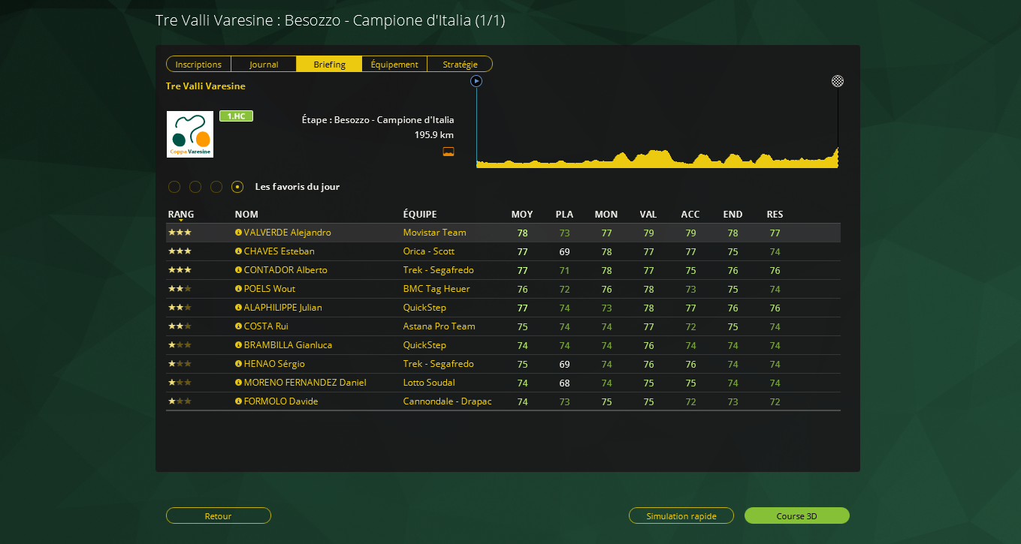Click rider name BRAMBILLA Gianluca
The height and width of the screenshot is (544, 1021).
click(x=288, y=345)
